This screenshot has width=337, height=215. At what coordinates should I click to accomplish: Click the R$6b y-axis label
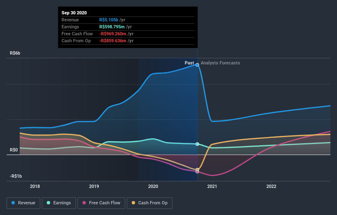15,53
